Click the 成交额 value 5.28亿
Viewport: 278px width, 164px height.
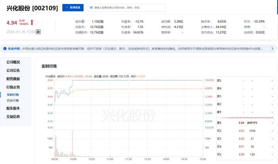pyautogui.click(x=179, y=21)
